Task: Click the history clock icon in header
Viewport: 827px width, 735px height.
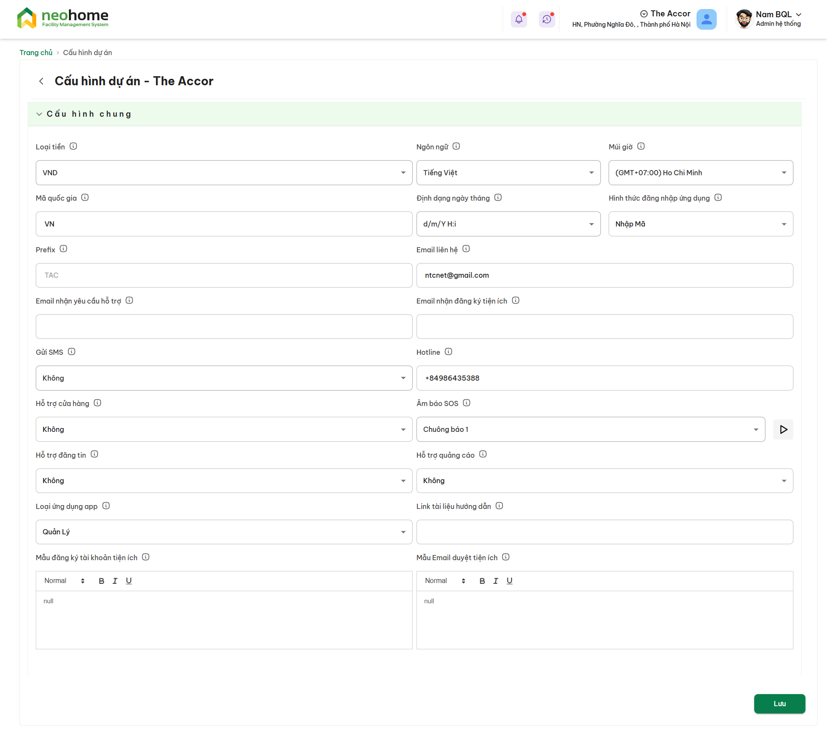Action: point(547,19)
